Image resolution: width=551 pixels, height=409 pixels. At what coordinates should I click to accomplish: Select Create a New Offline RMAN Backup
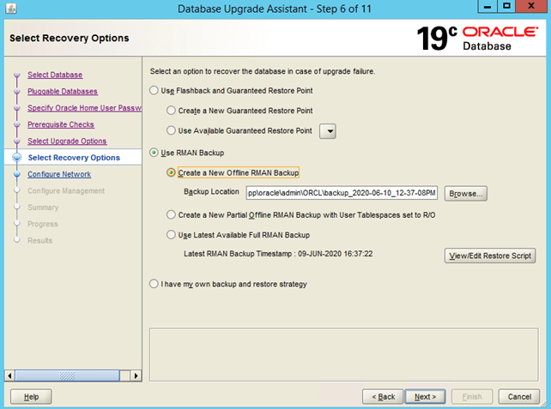172,172
